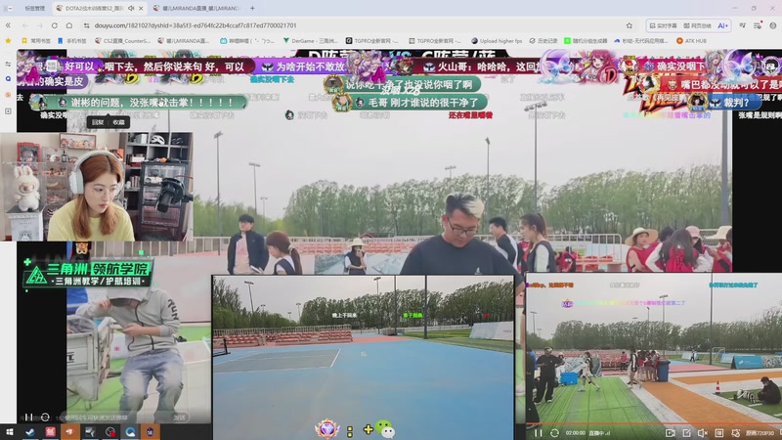Toggle the danmaku panel icon in mini player

pos(718,433)
